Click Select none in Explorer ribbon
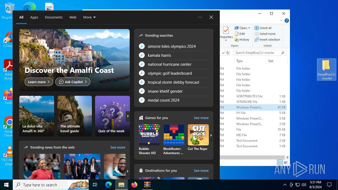Screen dimensions: 338x190 (265, 34)
